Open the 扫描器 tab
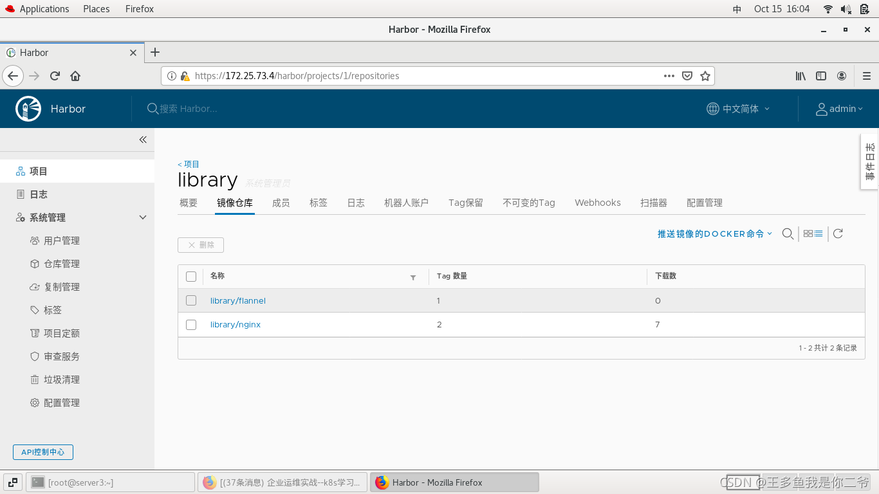 [654, 203]
